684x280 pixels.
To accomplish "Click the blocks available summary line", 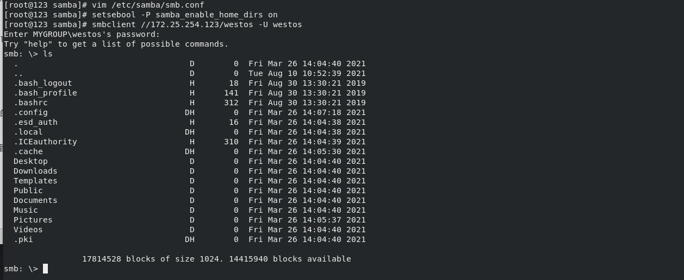I will 216,259.
